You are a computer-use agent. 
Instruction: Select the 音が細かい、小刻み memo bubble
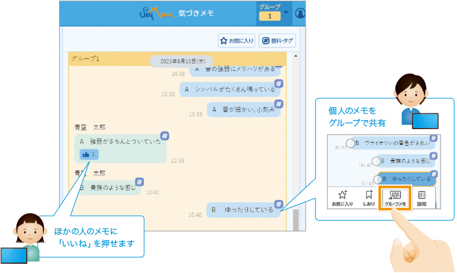[x=244, y=110]
